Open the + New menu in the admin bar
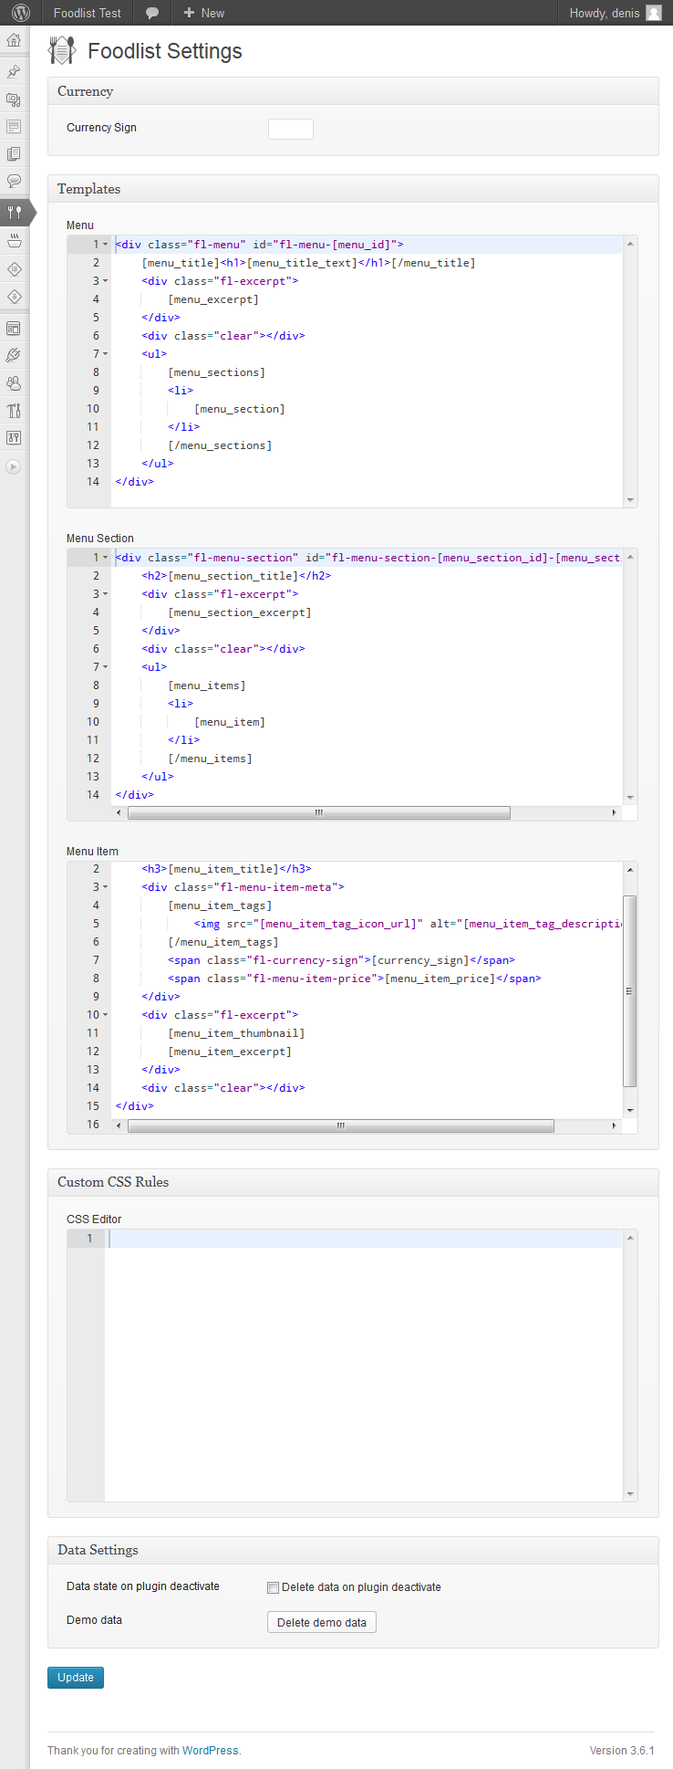Viewport: 673px width, 1769px height. [203, 13]
